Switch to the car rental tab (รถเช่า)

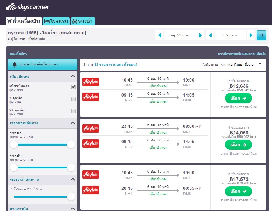click(x=83, y=21)
